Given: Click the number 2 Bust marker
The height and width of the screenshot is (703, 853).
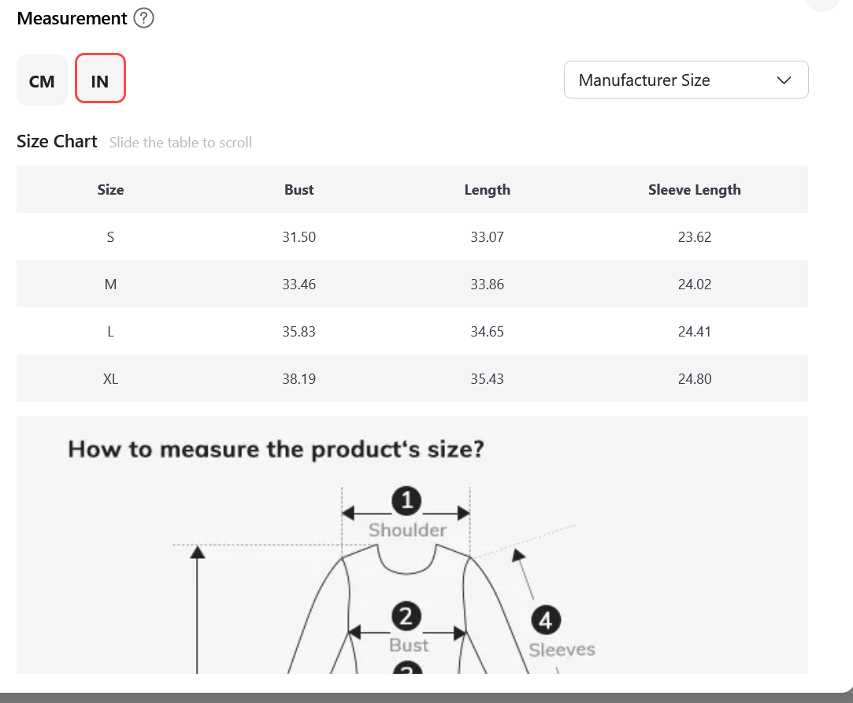Looking at the screenshot, I should click(x=406, y=616).
